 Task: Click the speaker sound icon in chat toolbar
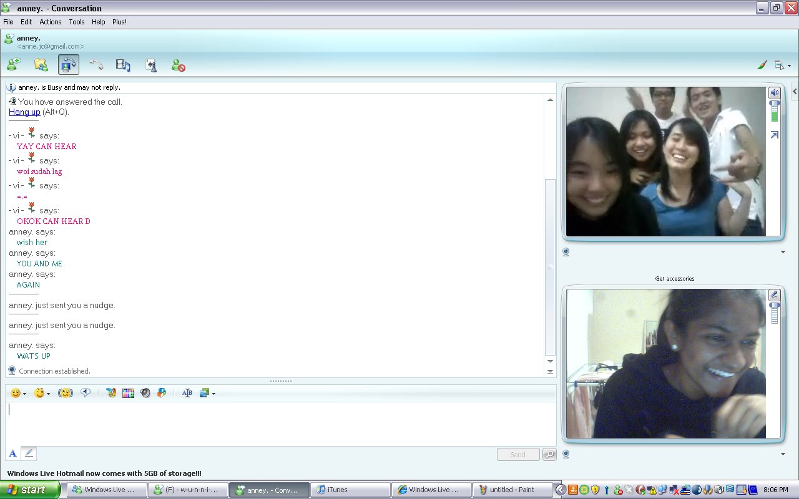point(145,393)
